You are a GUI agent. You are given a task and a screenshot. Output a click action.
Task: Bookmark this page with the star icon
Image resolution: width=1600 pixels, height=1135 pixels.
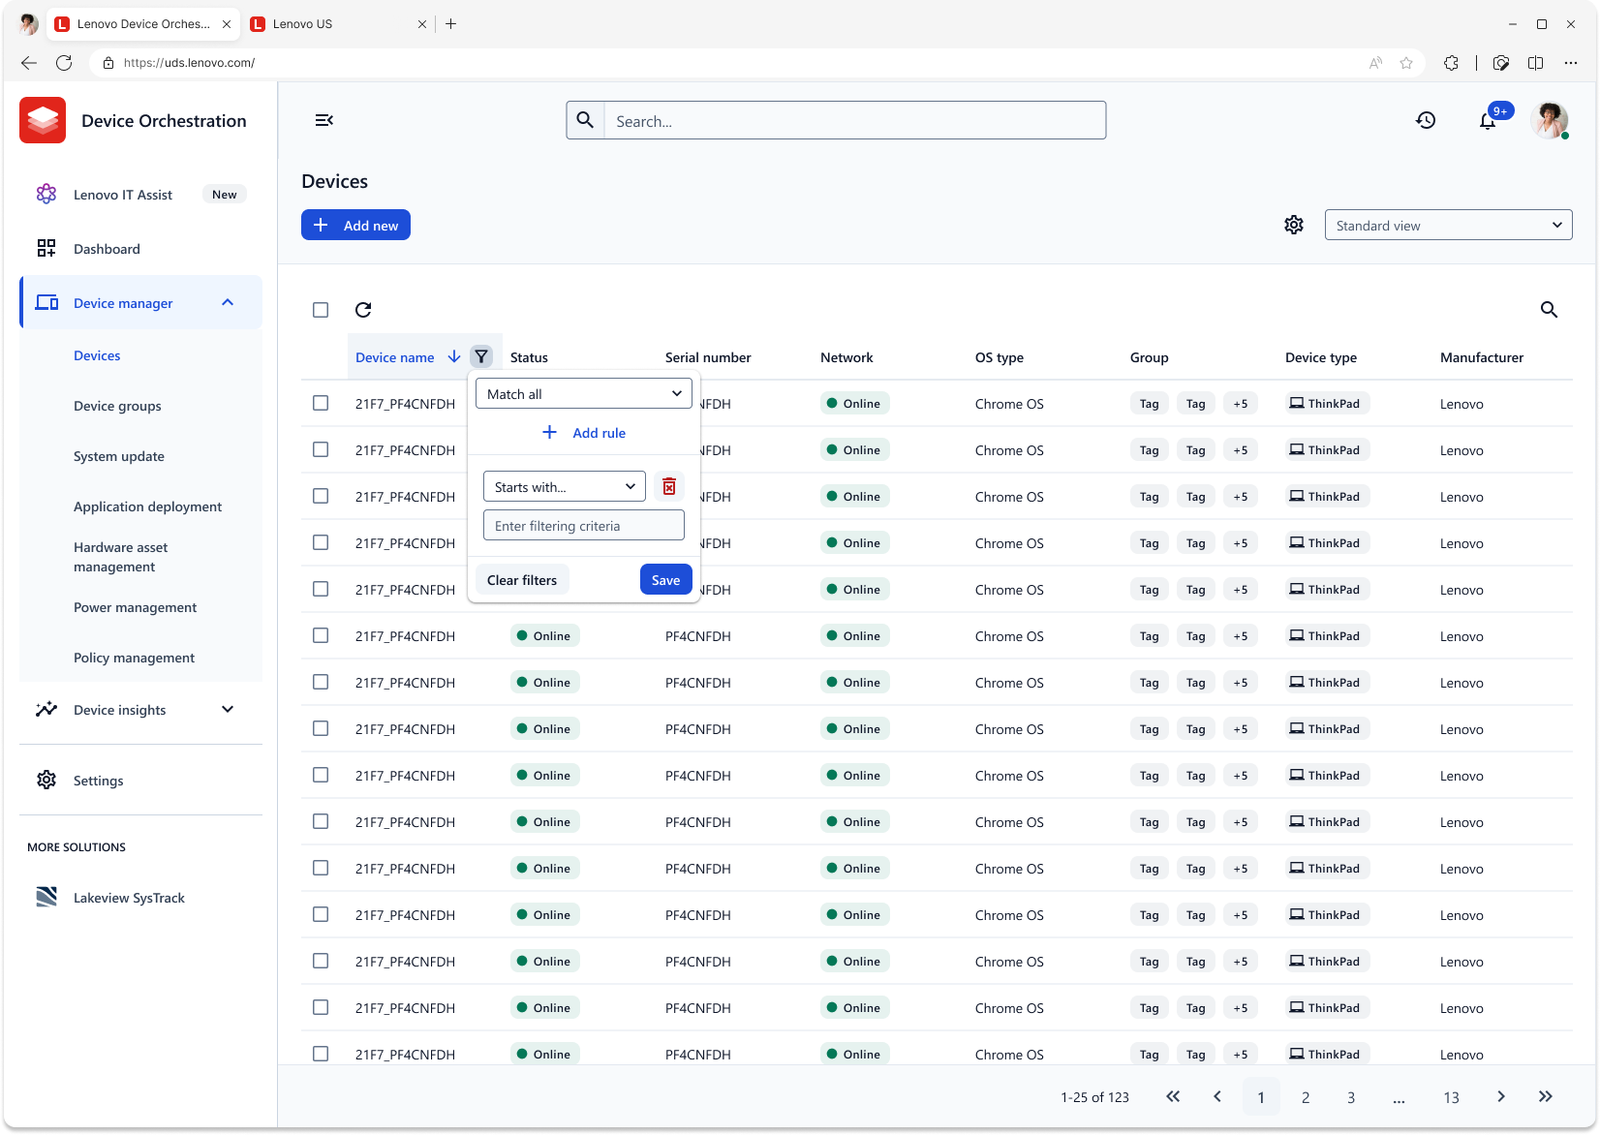click(x=1406, y=63)
